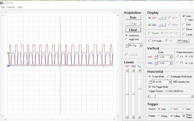The width and height of the screenshot is (194, 121).
Task: Enable the REF1 trace checkbox
Action: [x=170, y=18]
